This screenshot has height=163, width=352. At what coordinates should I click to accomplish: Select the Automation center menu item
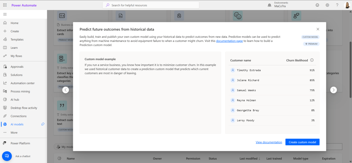click(x=22, y=83)
